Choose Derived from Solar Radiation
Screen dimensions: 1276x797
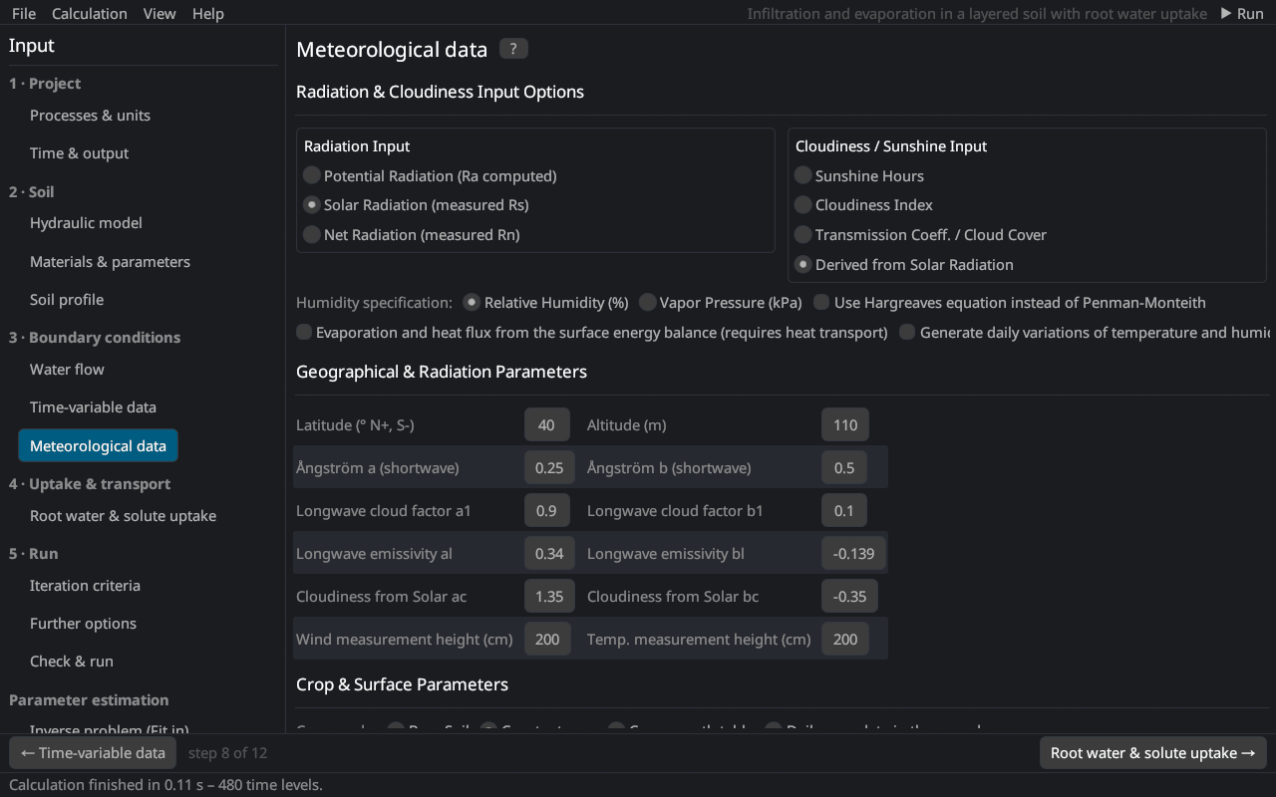point(904,265)
